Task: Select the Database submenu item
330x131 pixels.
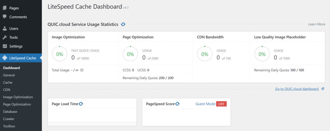Action: point(10,111)
